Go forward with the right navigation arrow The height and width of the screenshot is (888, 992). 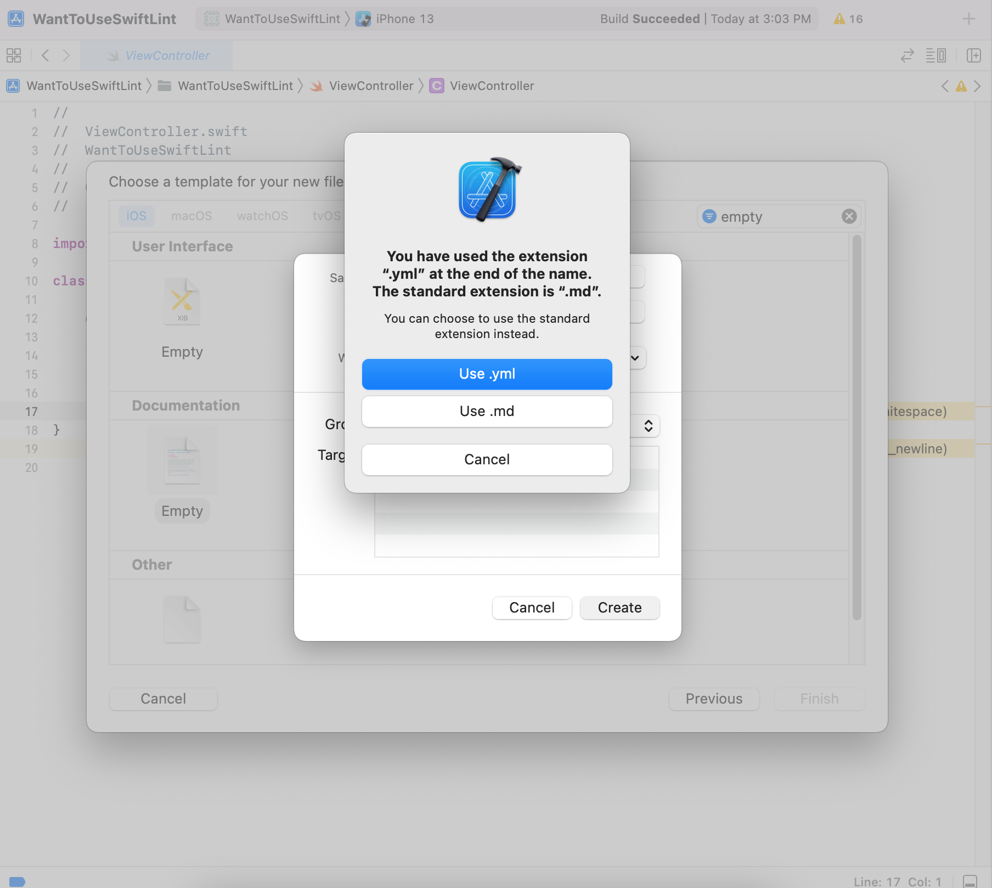pyautogui.click(x=66, y=55)
